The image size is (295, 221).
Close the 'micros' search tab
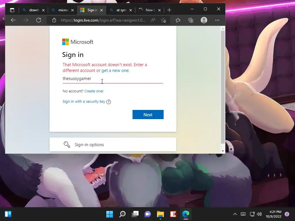(x=72, y=10)
